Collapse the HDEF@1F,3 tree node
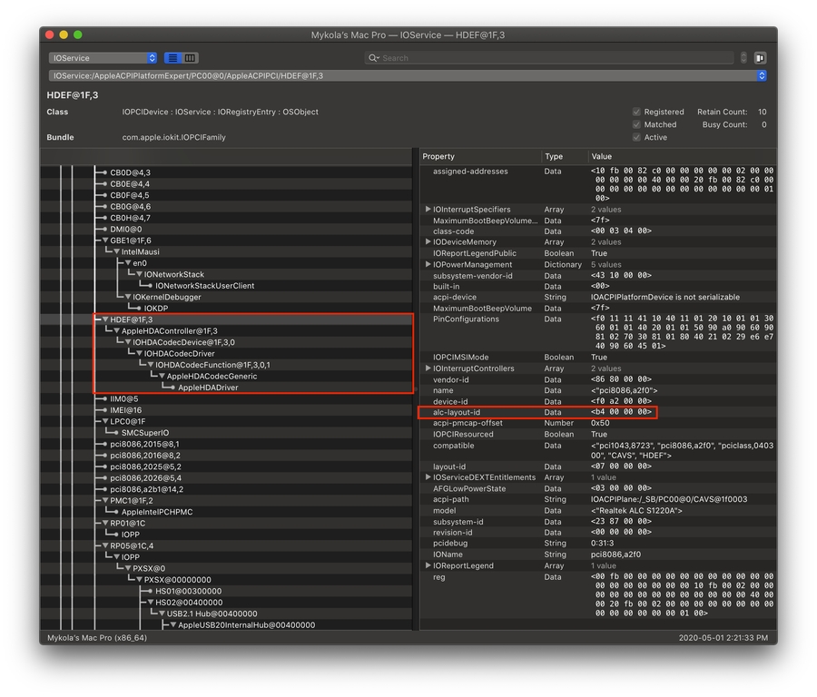The height and width of the screenshot is (697, 817). coord(105,319)
